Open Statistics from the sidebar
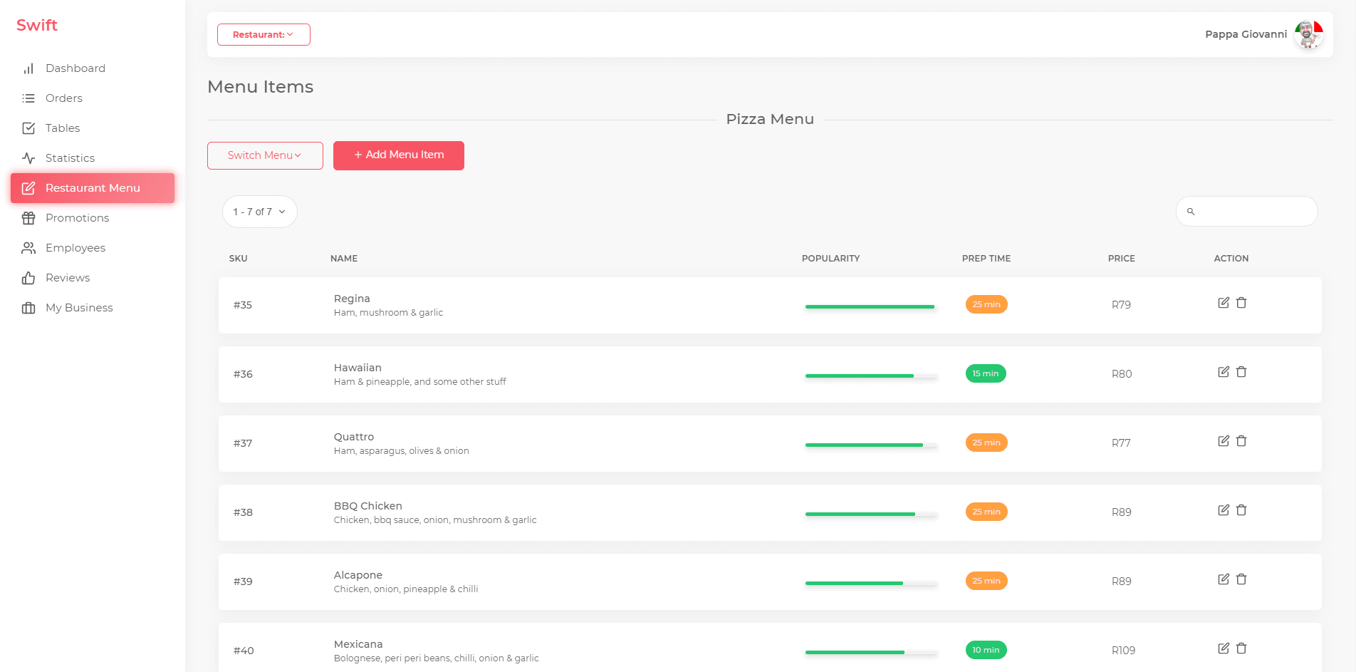Viewport: 1356px width, 672px height. pos(70,158)
